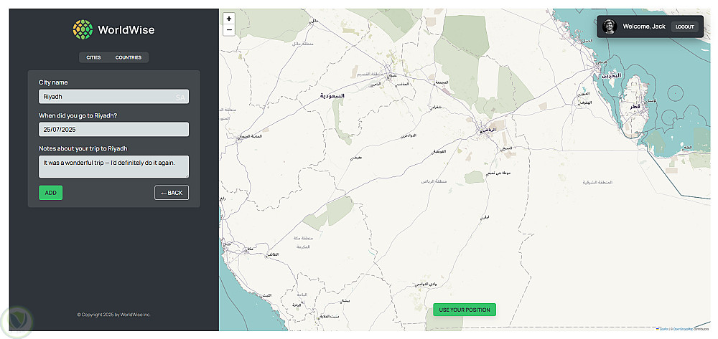This screenshot has width=718, height=339.
Task: Zoom out of the map
Action: click(x=228, y=30)
